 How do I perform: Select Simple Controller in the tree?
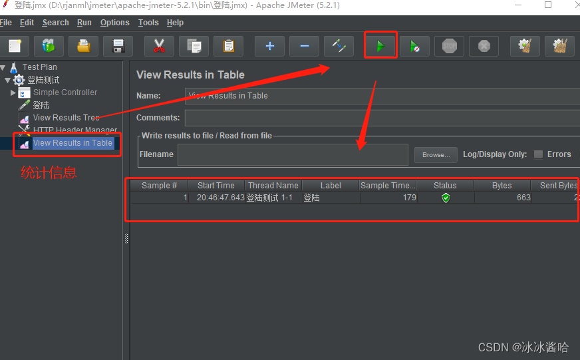point(65,92)
